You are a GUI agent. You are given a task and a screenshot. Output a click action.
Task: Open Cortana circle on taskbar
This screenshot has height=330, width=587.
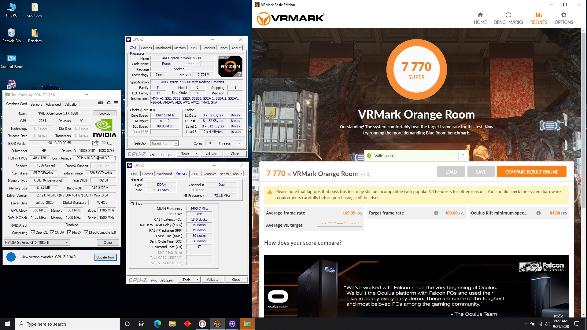click(127, 324)
